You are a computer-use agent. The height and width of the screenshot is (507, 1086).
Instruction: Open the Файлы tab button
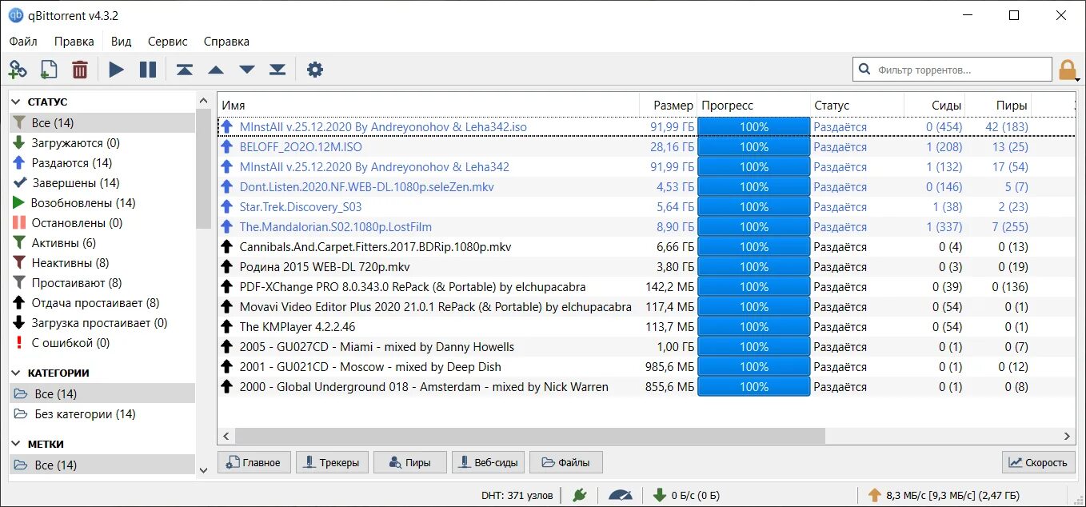click(565, 462)
